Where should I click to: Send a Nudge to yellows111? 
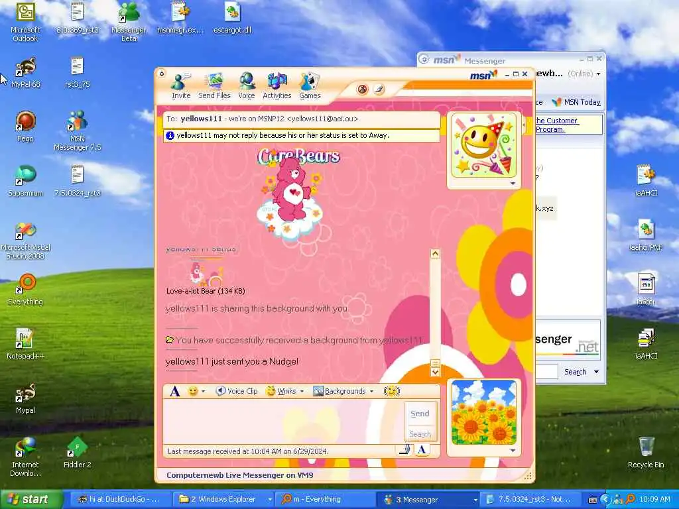point(392,391)
